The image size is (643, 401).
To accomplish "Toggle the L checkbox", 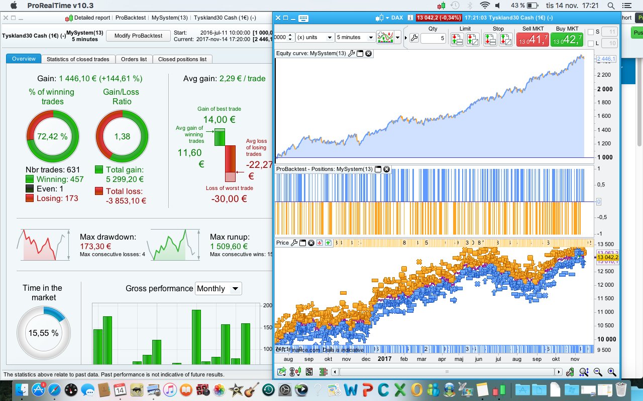I will 591,44.
